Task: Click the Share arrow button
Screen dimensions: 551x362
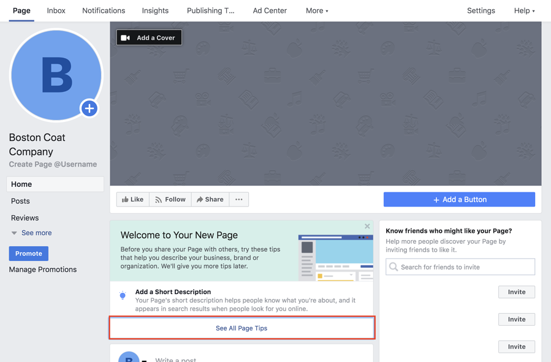Action: [x=210, y=200]
